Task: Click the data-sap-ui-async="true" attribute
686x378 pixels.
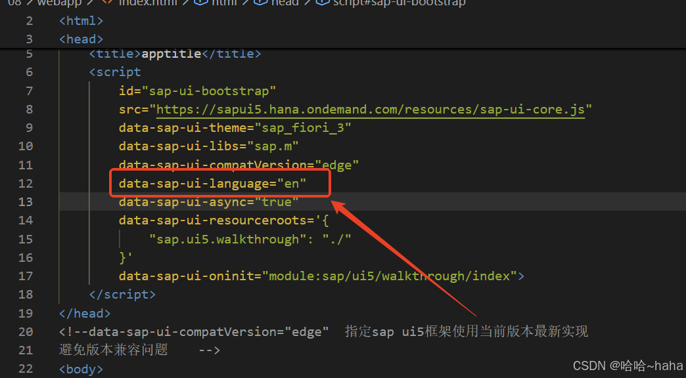Action: (209, 202)
